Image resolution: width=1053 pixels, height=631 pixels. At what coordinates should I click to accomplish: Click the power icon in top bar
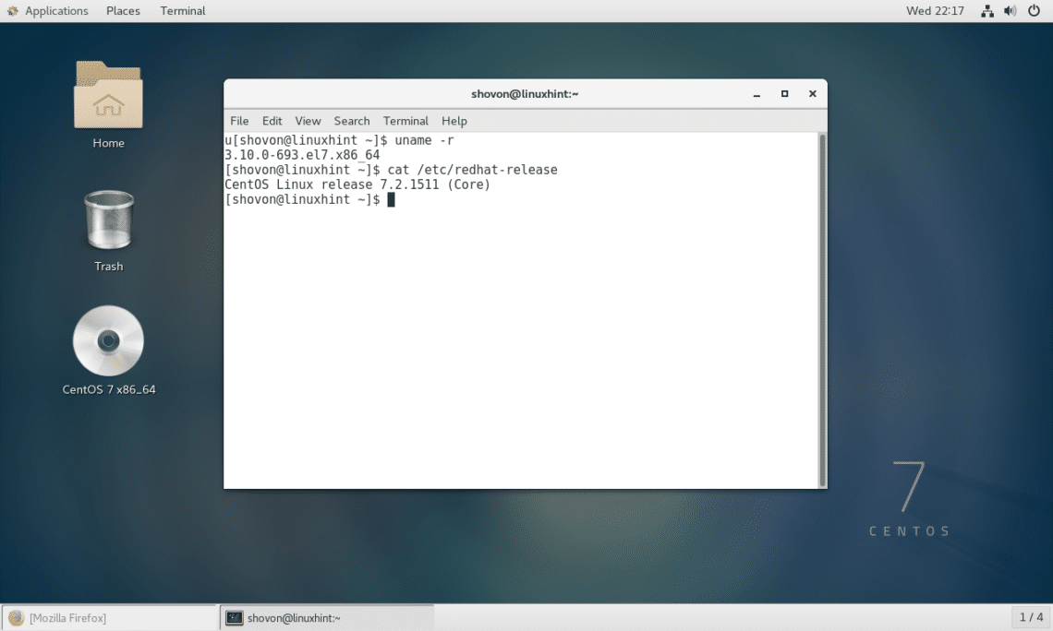click(1035, 11)
